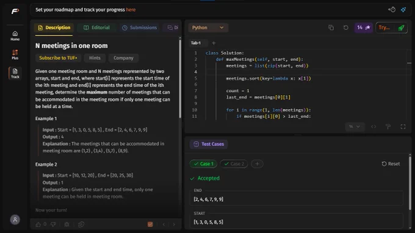Reset code with the refresh icon
Image resolution: width=415 pixels, height=233 pixels.
point(345,27)
